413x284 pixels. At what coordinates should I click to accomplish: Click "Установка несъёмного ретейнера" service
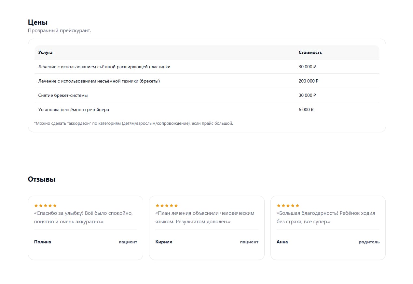click(x=74, y=110)
